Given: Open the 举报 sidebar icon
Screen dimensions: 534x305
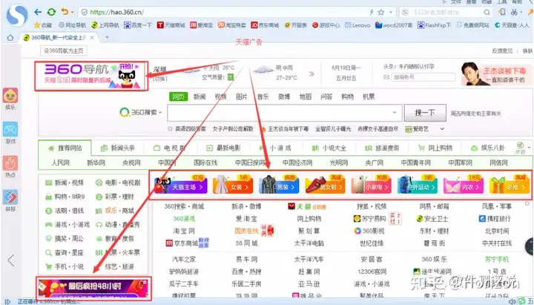Looking at the screenshot, I should 10,201.
